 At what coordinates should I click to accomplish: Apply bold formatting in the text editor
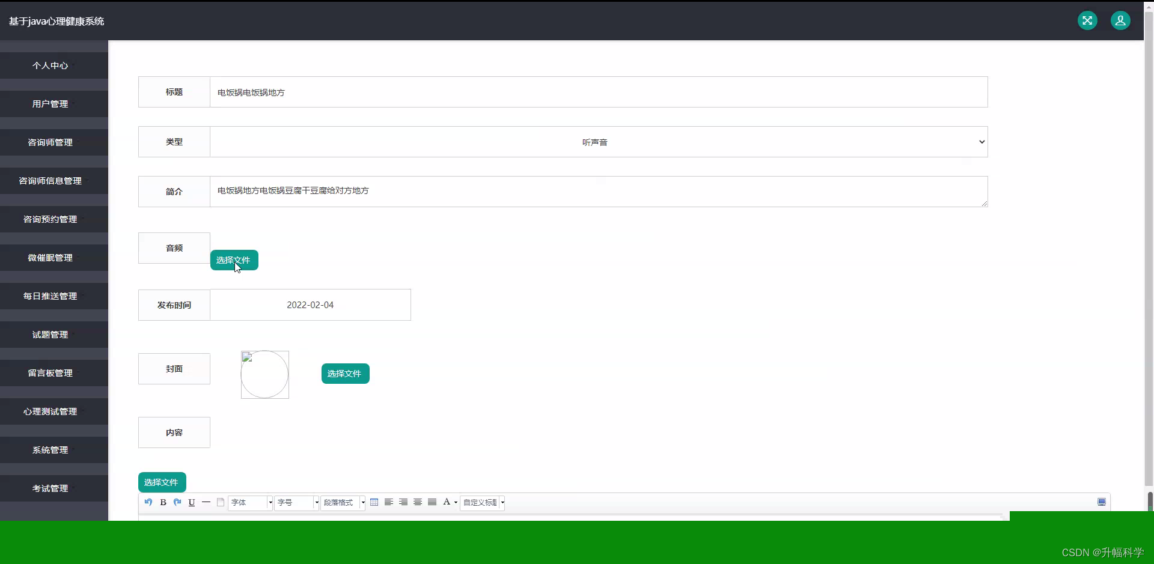163,503
